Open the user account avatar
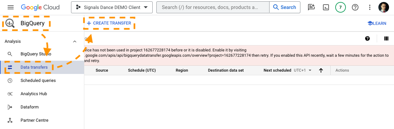 [384, 7]
